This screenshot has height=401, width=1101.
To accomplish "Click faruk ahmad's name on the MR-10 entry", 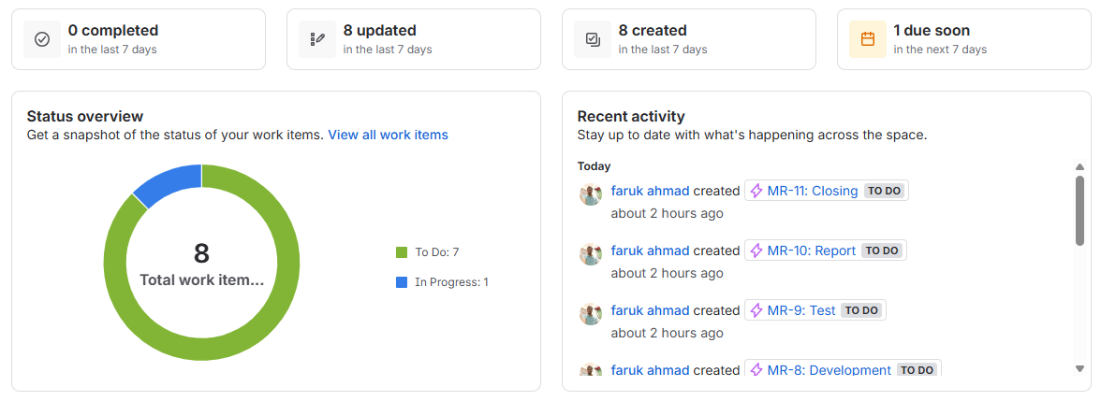I will (x=650, y=251).
